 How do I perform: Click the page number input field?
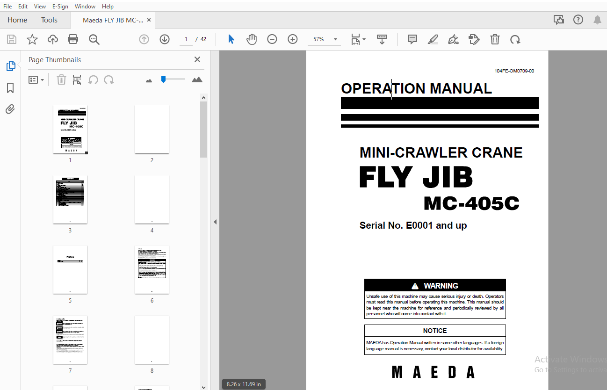[186, 39]
